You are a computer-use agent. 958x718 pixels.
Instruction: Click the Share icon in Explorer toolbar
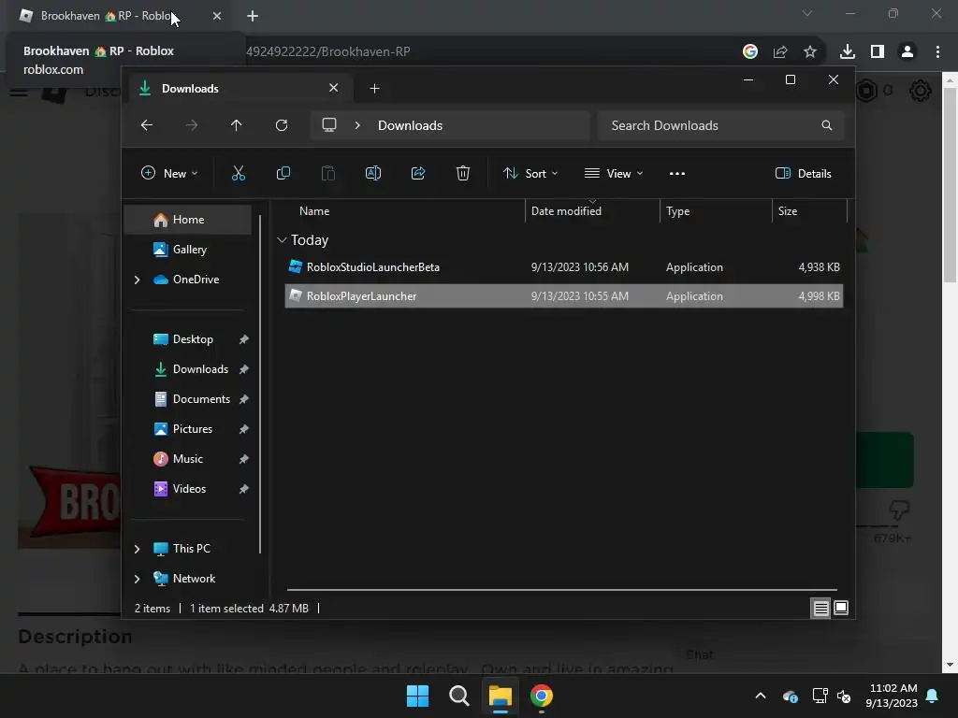point(418,173)
